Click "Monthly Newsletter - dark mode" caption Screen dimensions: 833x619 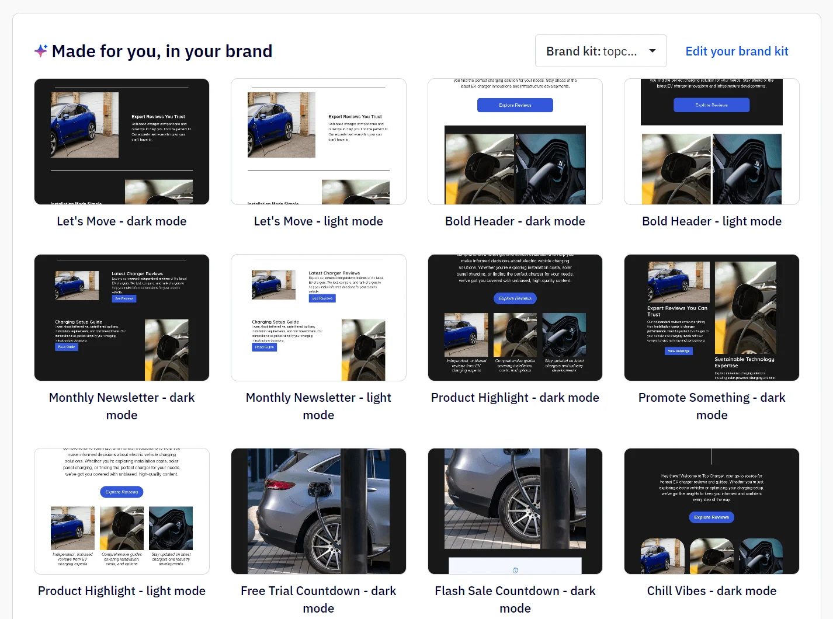tap(122, 406)
